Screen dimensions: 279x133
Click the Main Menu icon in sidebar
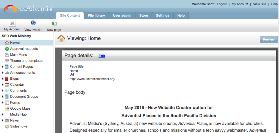pyautogui.click(x=7, y=55)
